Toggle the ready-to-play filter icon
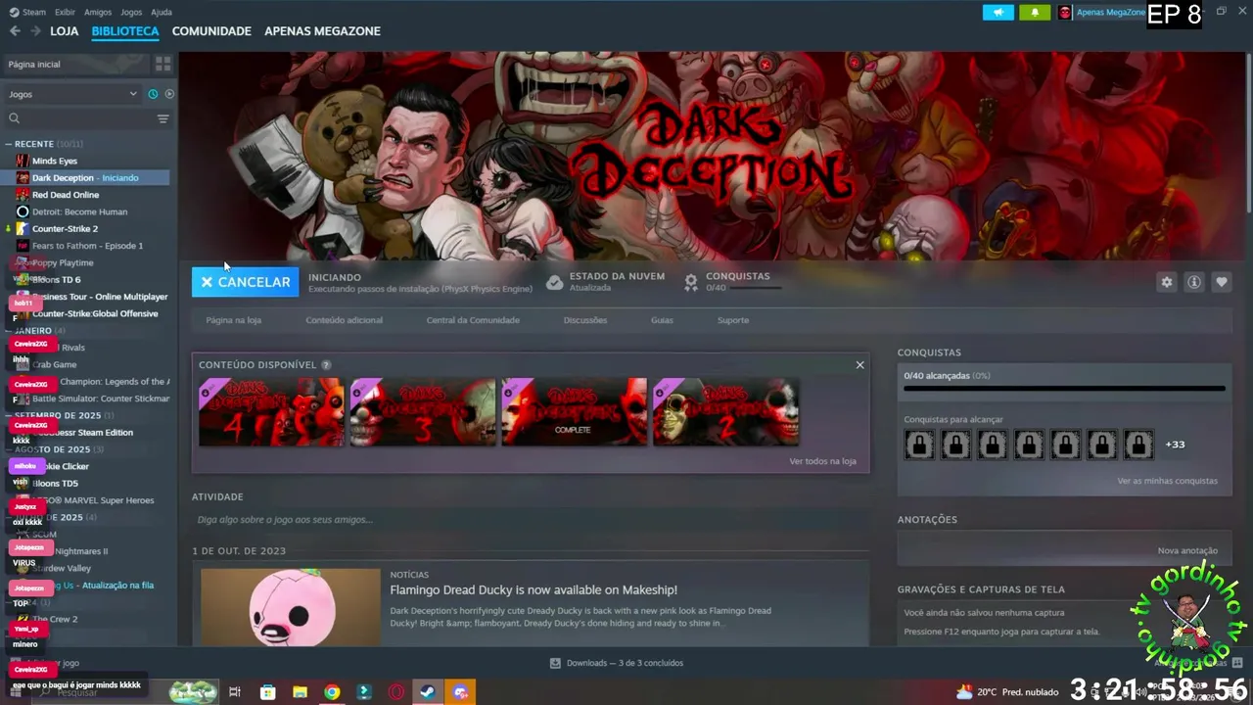This screenshot has width=1253, height=705. (169, 94)
